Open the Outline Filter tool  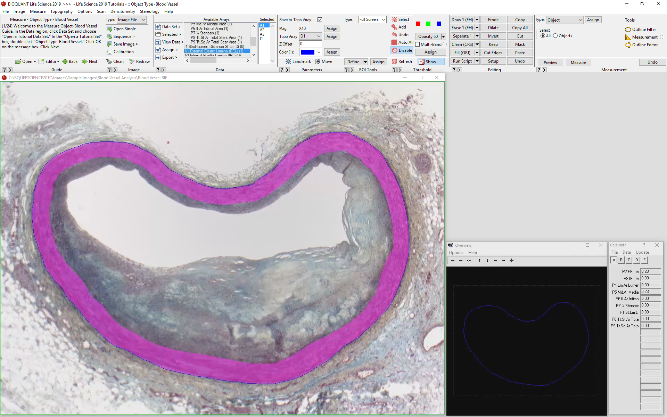point(641,30)
